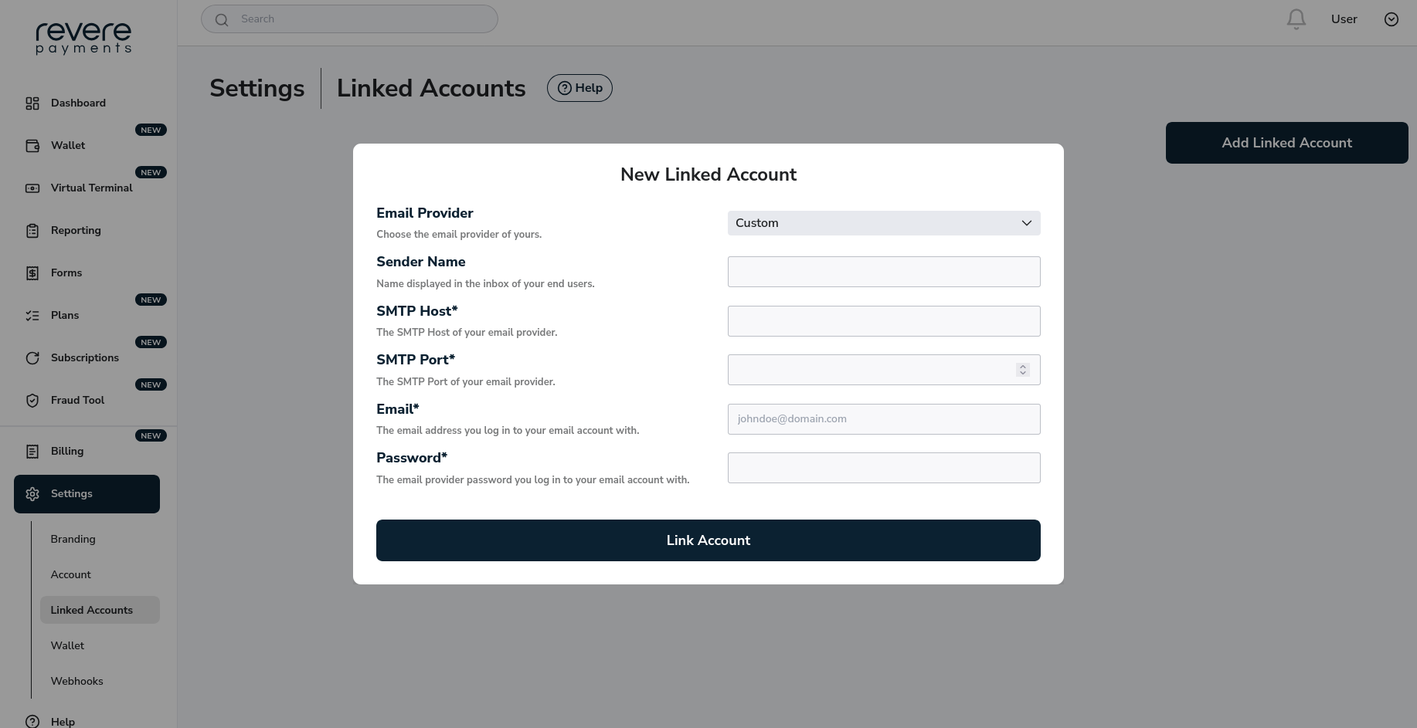Click the Add Linked Account button

(x=1286, y=142)
